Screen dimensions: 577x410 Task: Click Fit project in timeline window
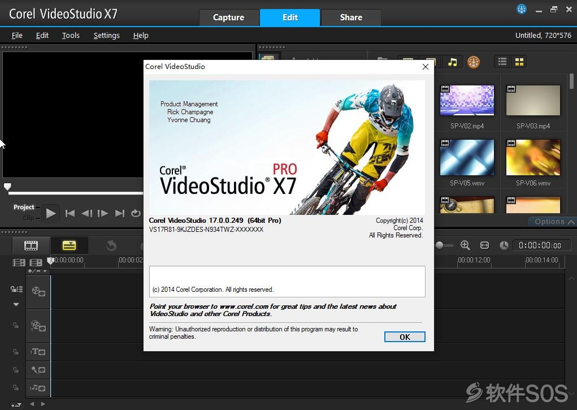485,245
